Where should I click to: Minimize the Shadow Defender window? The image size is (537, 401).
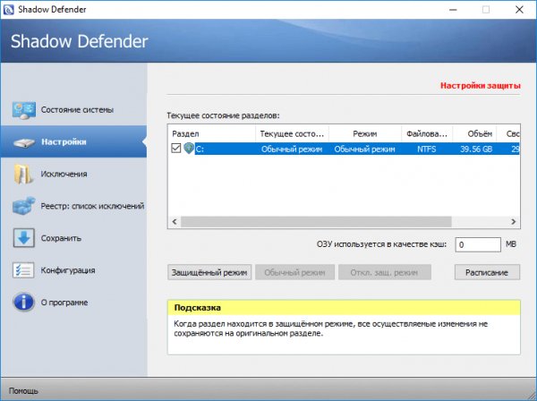pyautogui.click(x=453, y=10)
